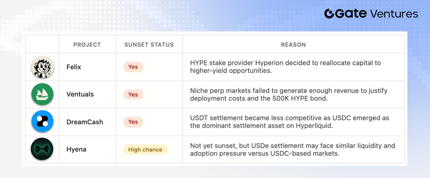This screenshot has height=178, width=430.
Task: Select the Ventuals "Yes" sunset status badge
Action: tap(133, 95)
